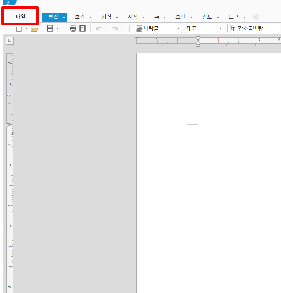Expand the 보안 dropdown arrow

(191, 17)
